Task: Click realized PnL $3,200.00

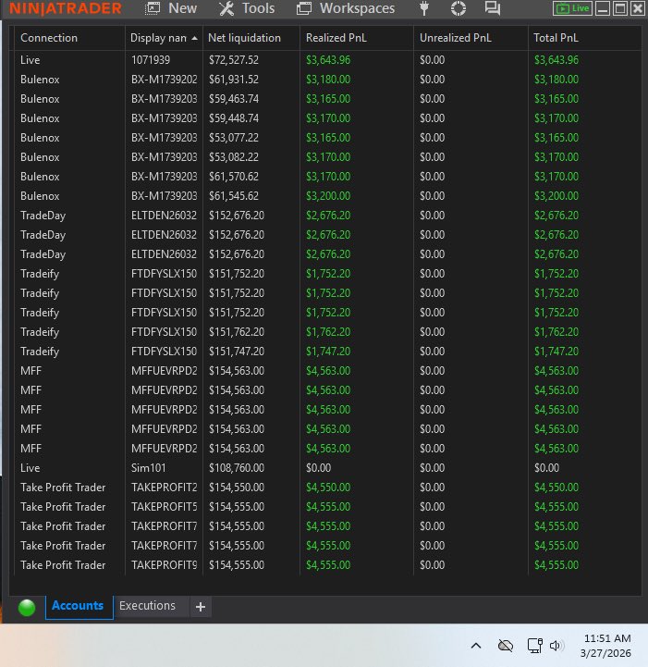Action: 328,196
